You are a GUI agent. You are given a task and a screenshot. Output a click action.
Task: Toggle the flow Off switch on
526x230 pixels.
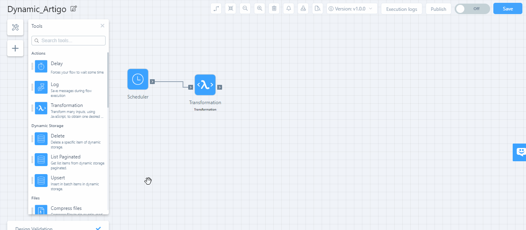(x=472, y=9)
